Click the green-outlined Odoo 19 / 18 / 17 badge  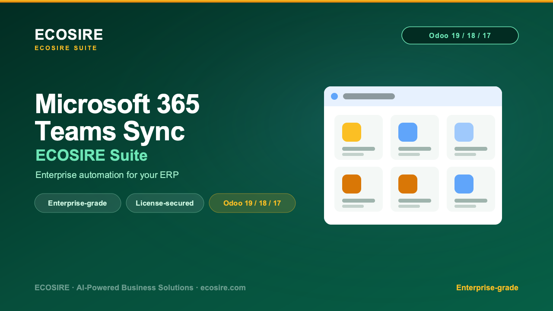(x=460, y=35)
